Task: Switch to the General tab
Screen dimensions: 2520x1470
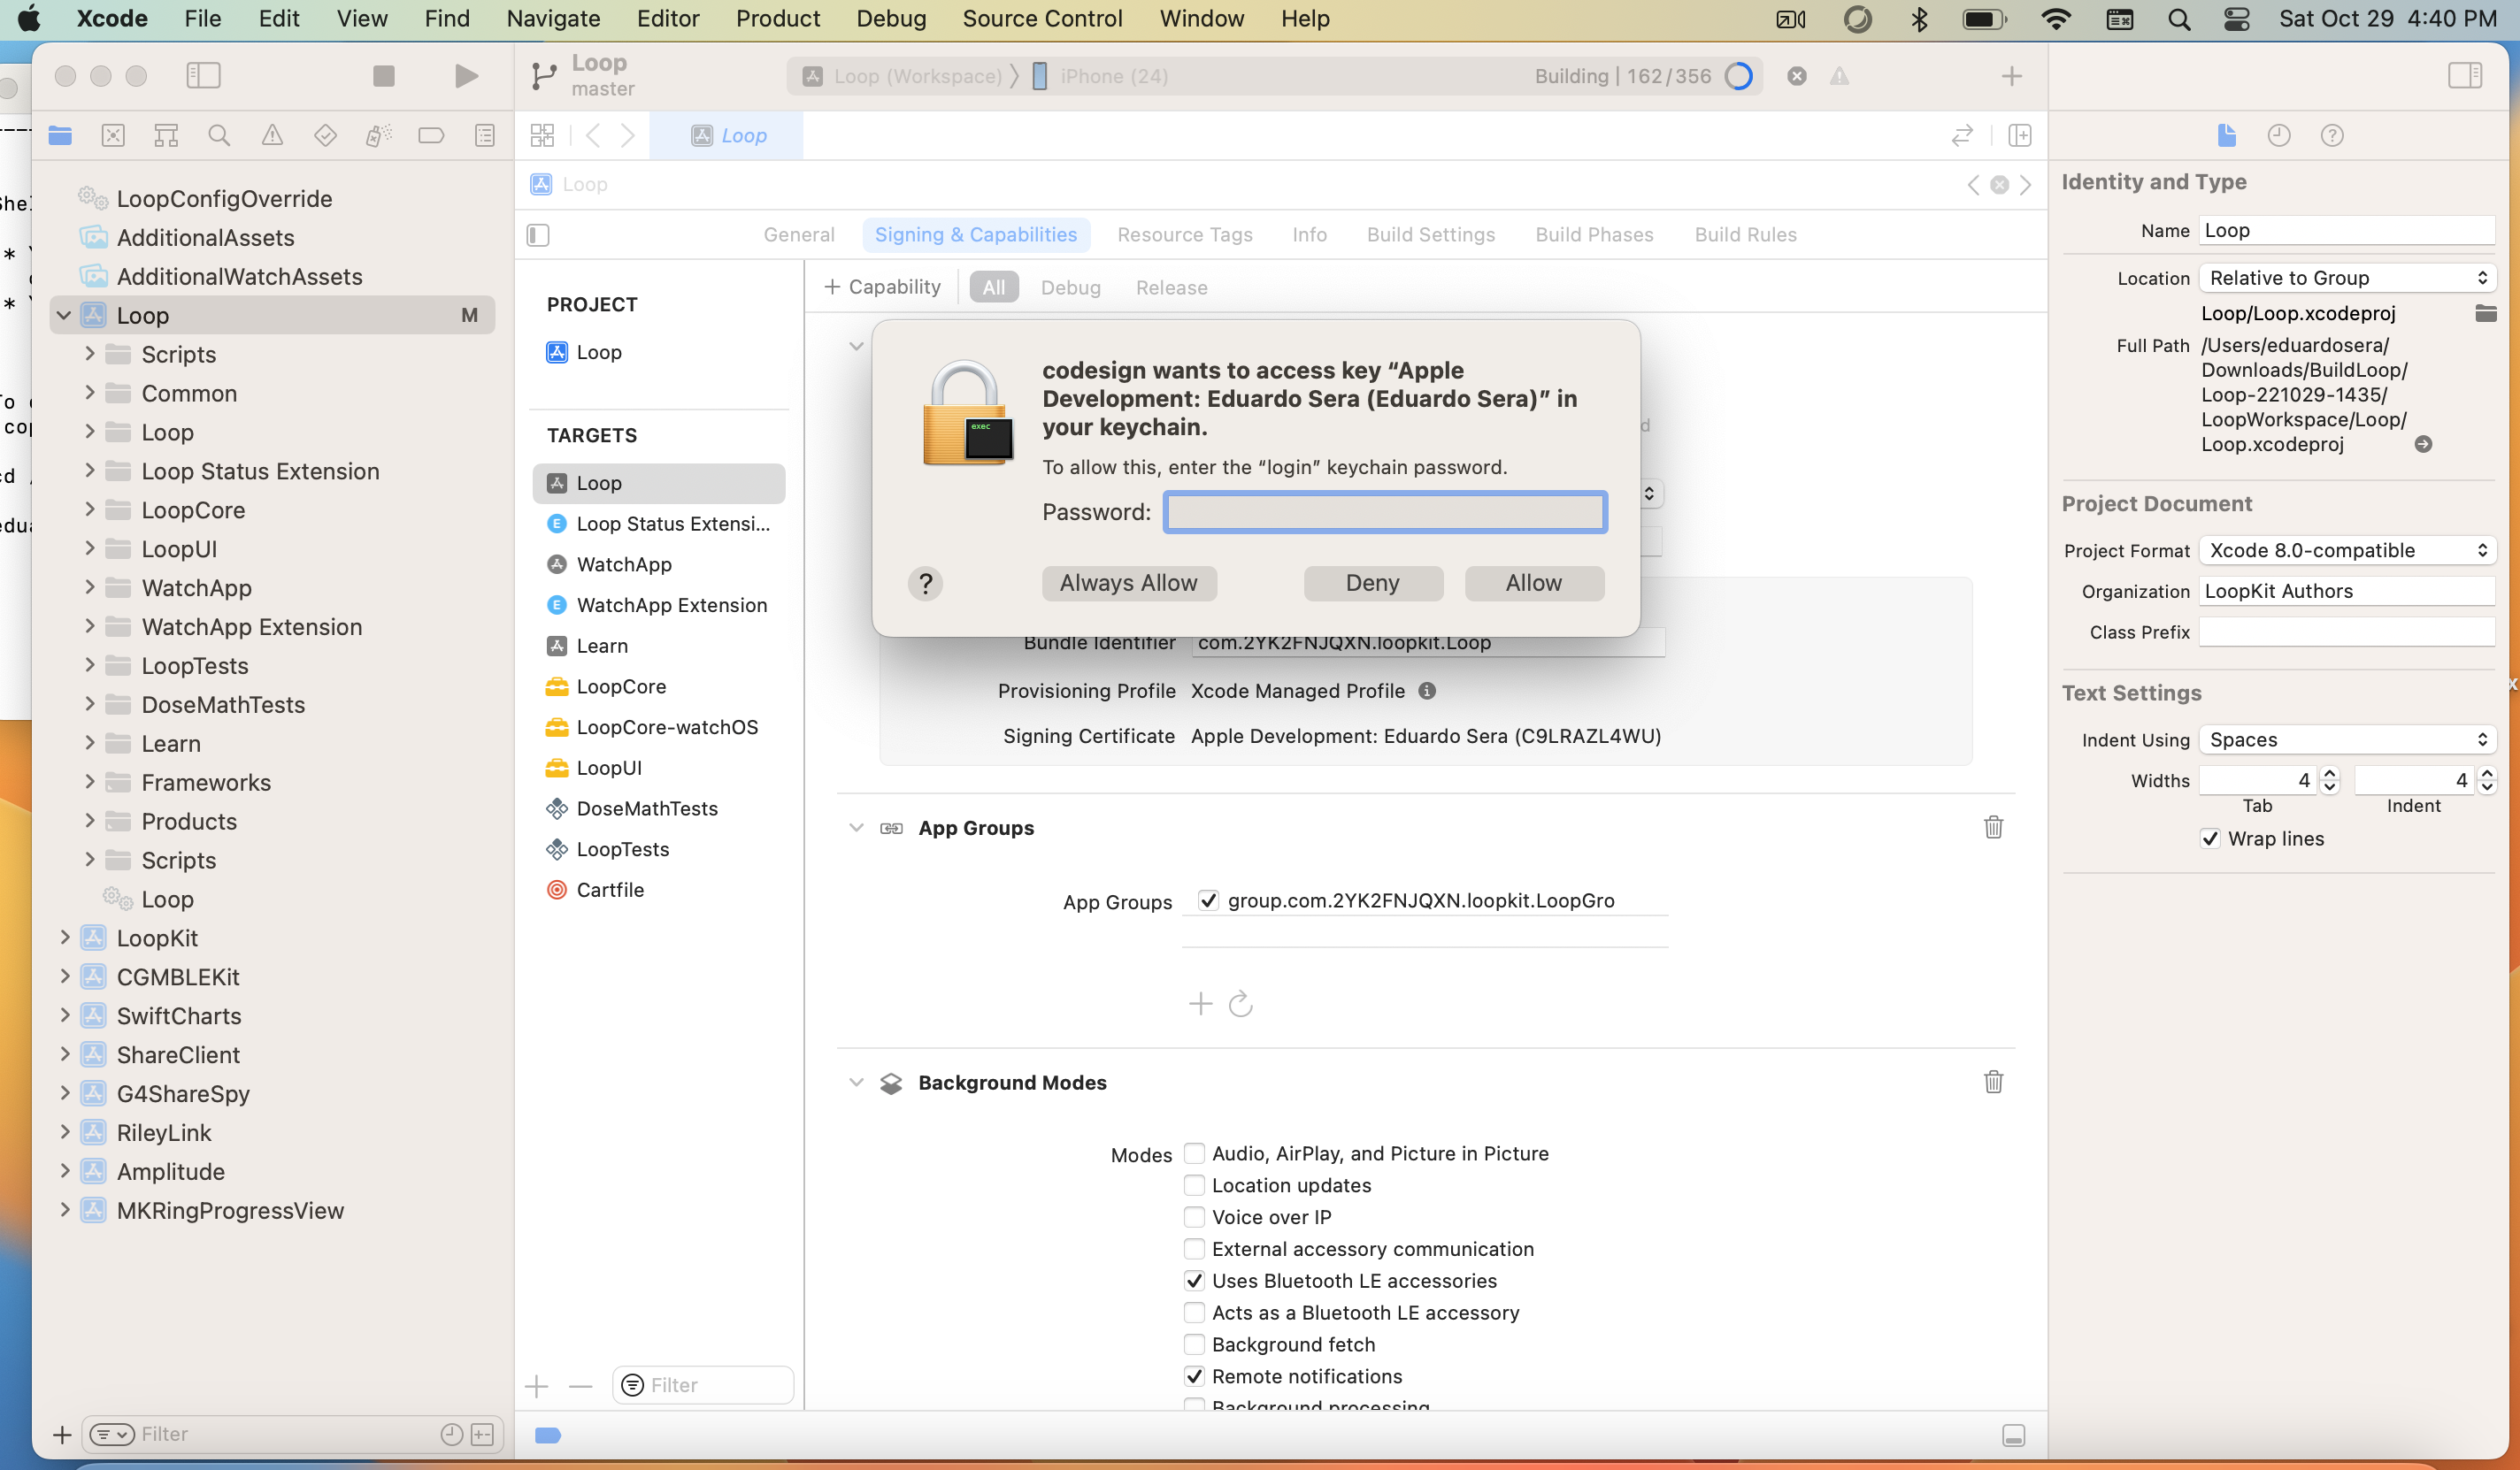Action: point(798,234)
